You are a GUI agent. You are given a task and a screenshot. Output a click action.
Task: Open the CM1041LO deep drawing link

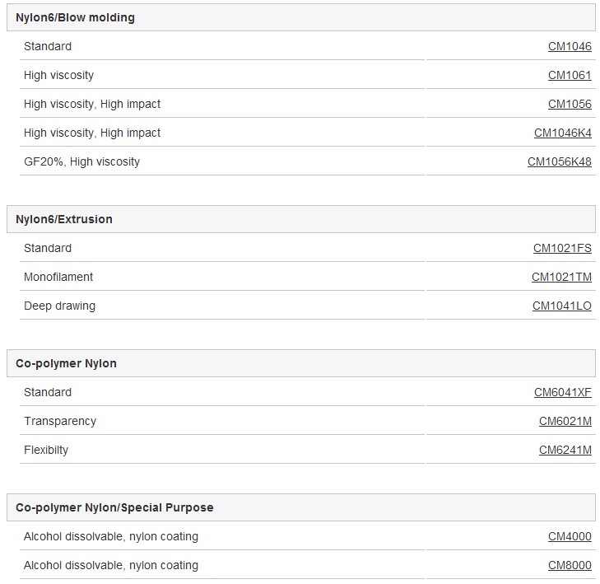click(562, 306)
